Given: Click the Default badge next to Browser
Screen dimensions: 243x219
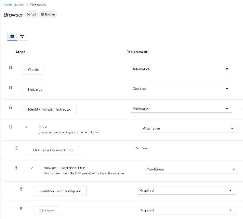Looking at the screenshot, I should tap(31, 14).
